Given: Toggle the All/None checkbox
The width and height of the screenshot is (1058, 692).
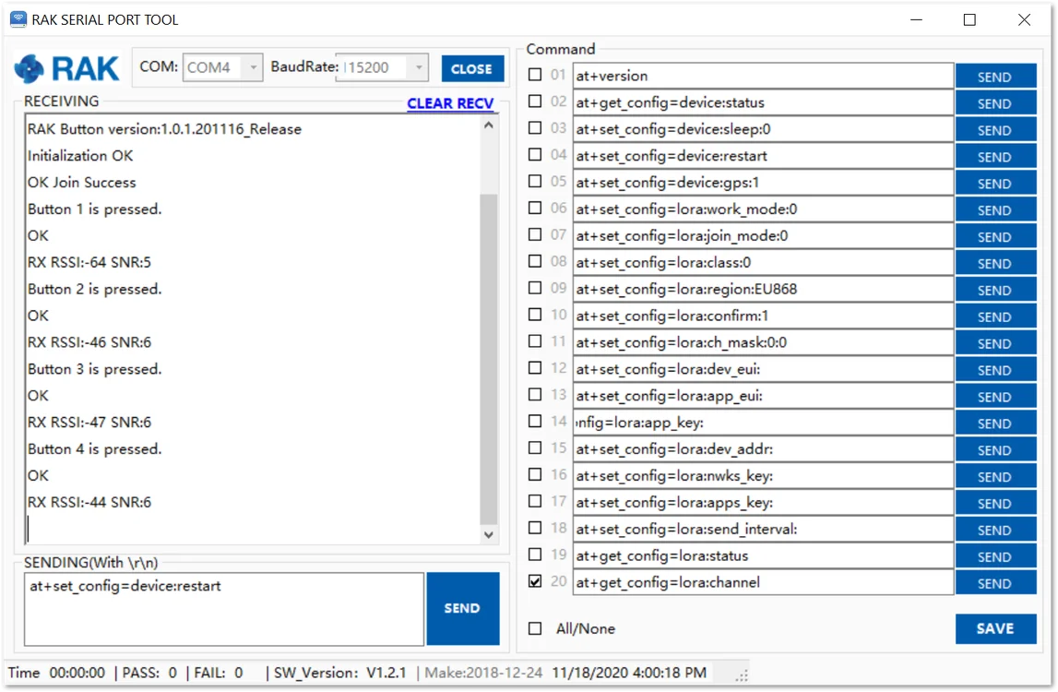Looking at the screenshot, I should (535, 628).
